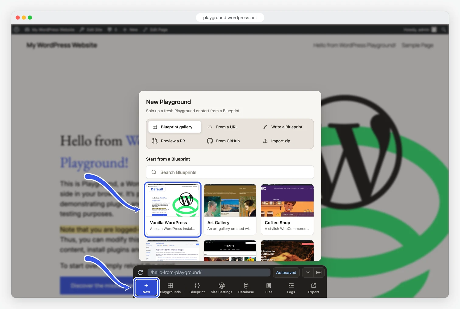The height and width of the screenshot is (309, 460).
Task: Expand the chevron dropdown next to Autosaved
Action: 308,273
